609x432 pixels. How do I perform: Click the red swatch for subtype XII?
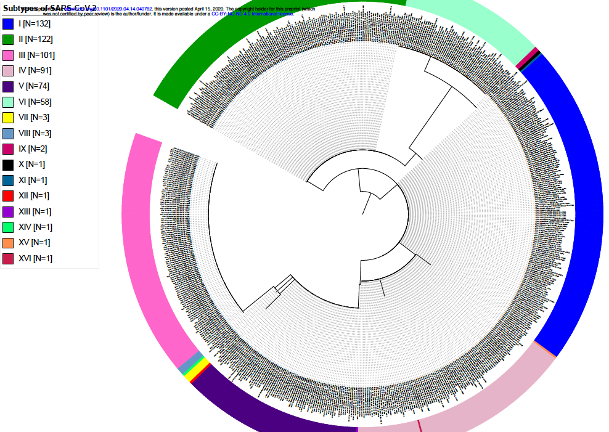click(8, 196)
